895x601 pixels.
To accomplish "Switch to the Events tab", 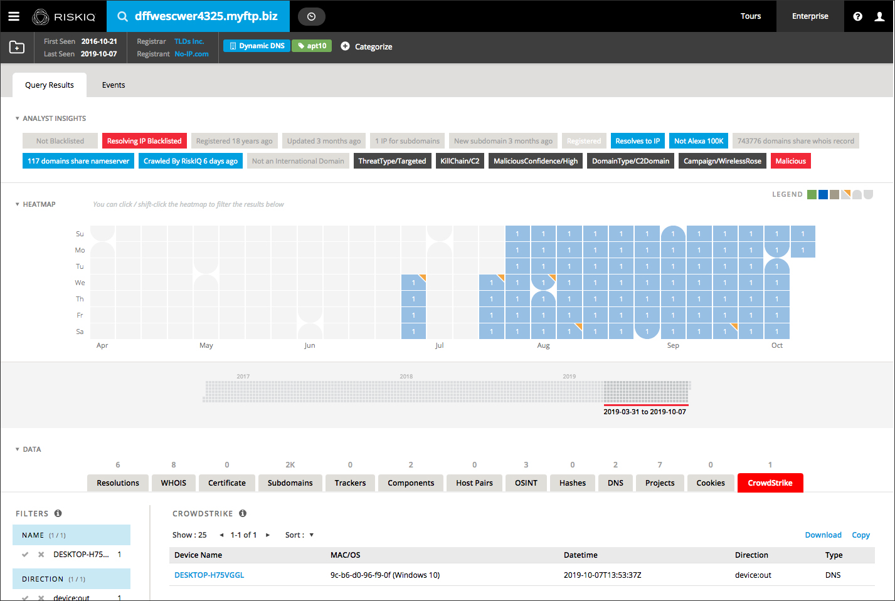I will pos(114,85).
